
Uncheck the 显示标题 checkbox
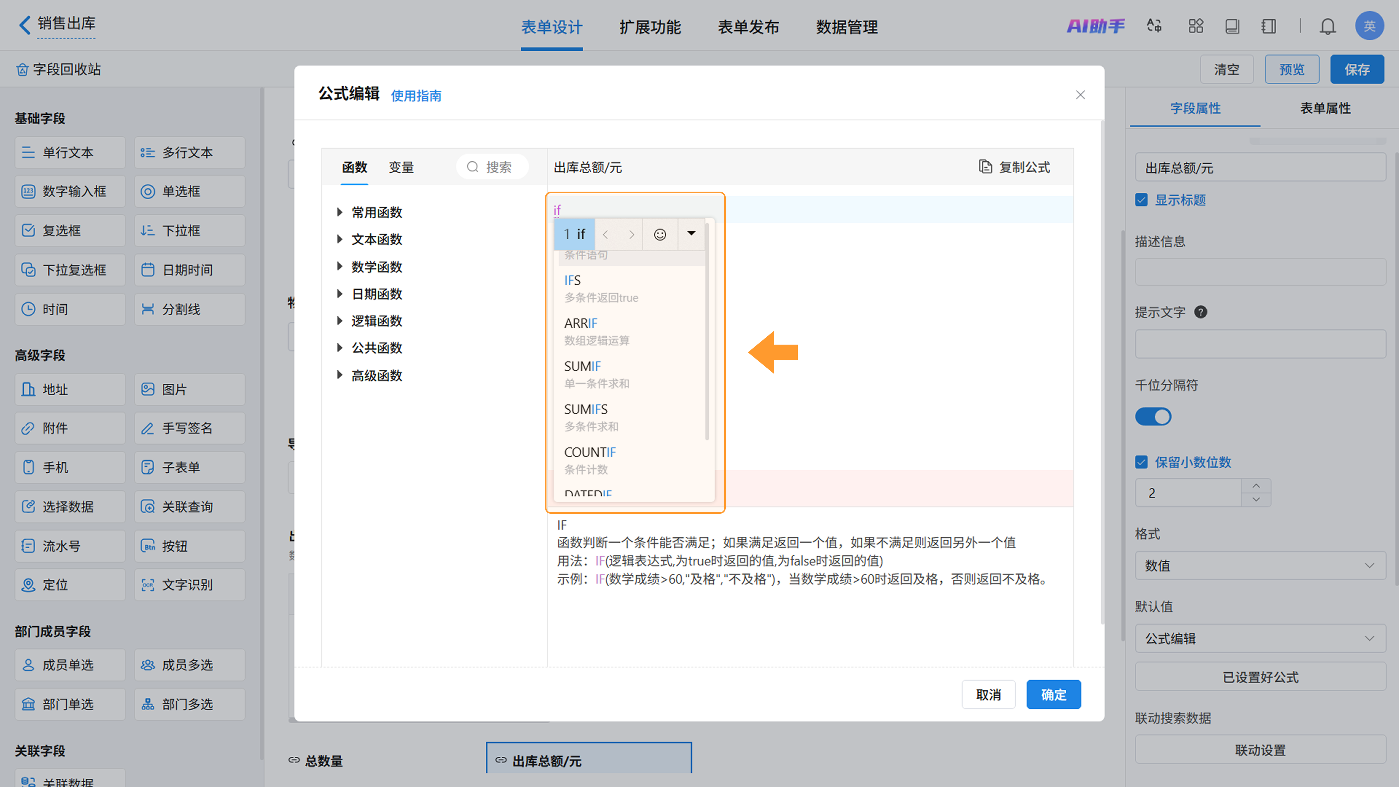pos(1141,200)
